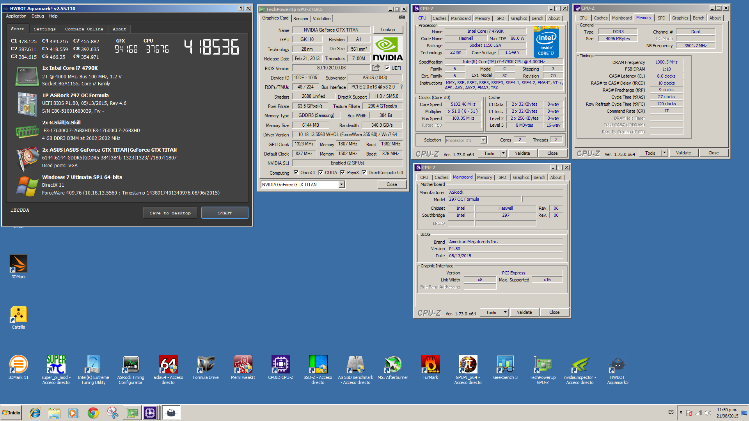Image resolution: width=749 pixels, height=421 pixels.
Task: Launch MemTweakIt shortcut
Action: 243,368
